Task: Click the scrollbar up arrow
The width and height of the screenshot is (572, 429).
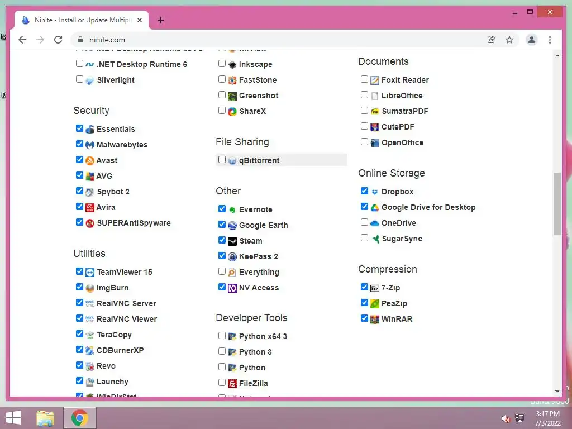Action: (557, 55)
